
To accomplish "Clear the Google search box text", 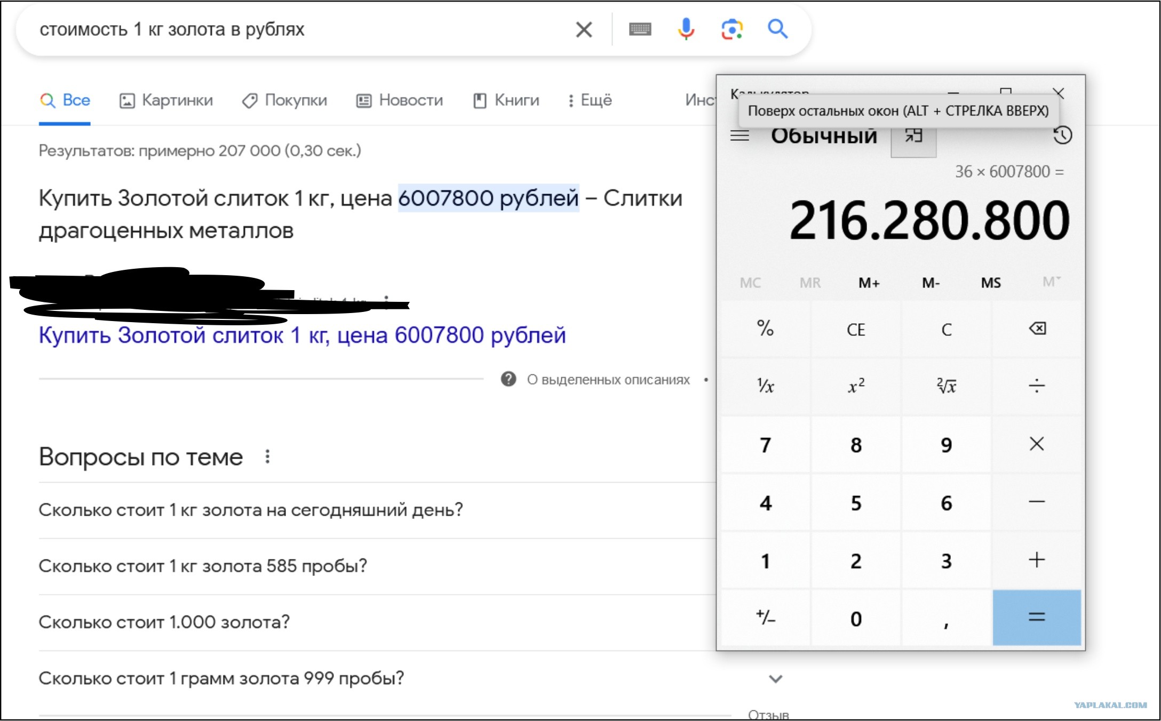I will [x=584, y=29].
